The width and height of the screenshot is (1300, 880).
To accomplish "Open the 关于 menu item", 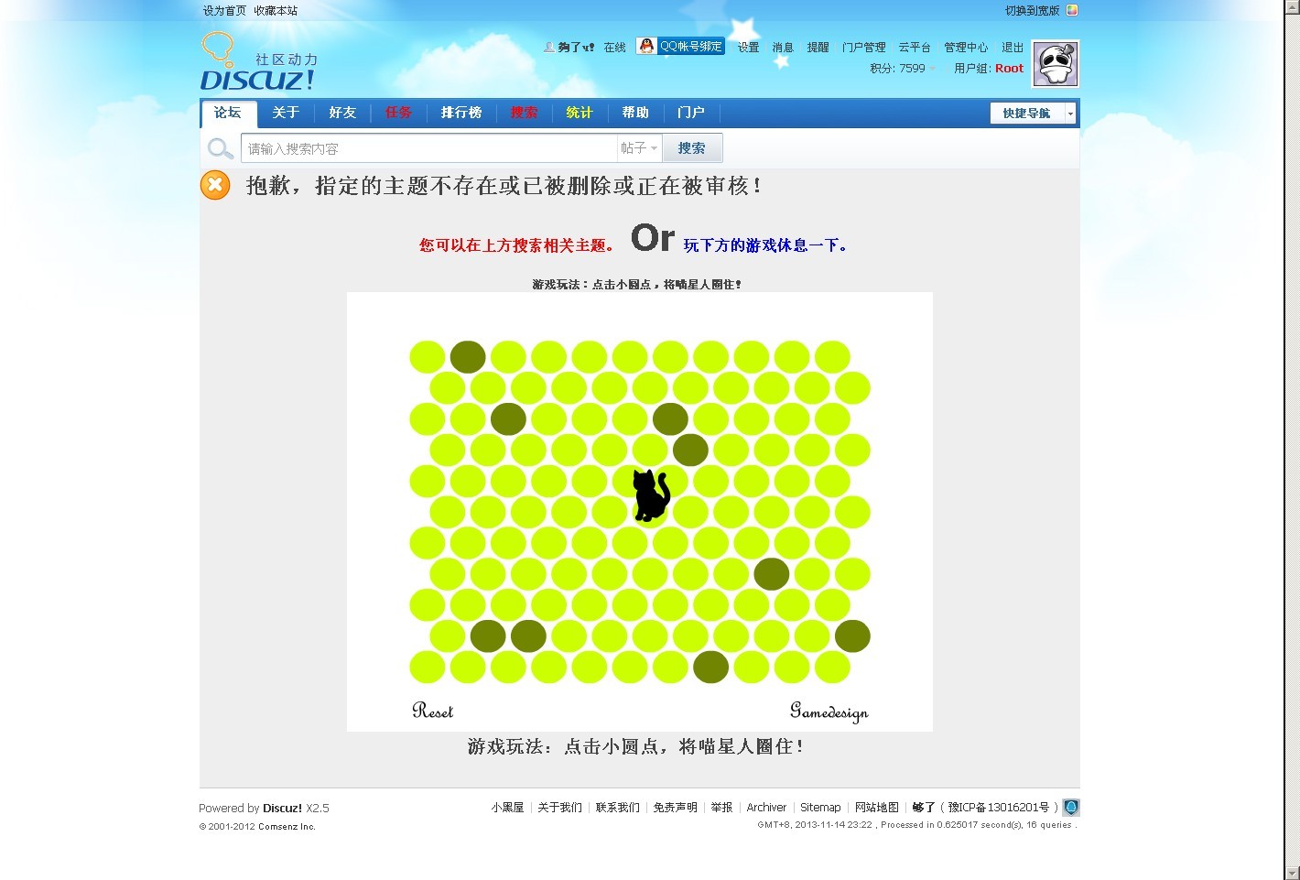I will 286,113.
